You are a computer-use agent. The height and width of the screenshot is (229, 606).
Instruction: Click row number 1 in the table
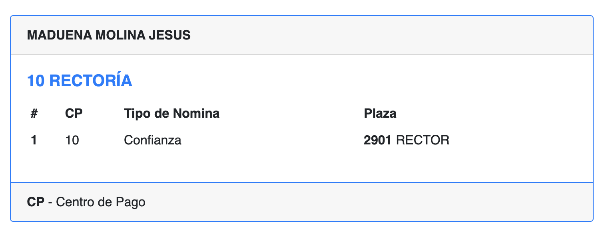tap(34, 140)
